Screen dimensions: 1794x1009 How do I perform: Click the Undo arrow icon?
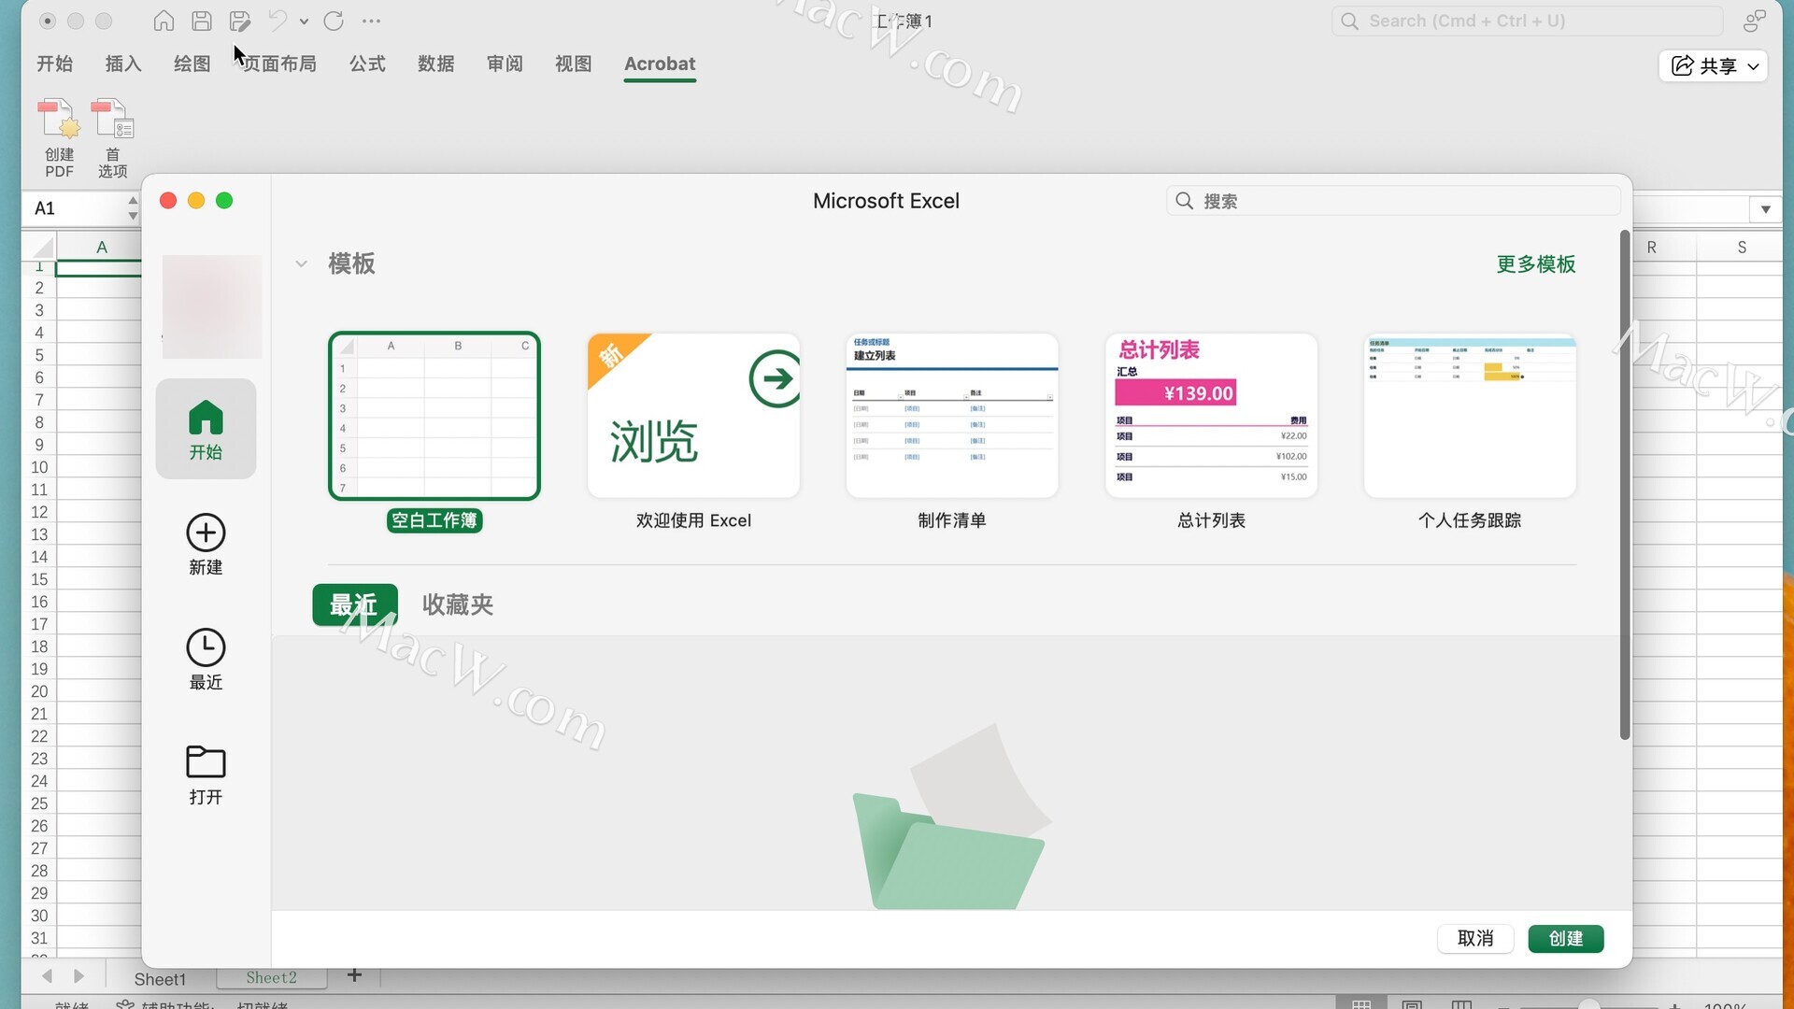click(278, 21)
